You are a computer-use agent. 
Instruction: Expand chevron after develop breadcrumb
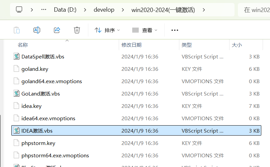123,10
